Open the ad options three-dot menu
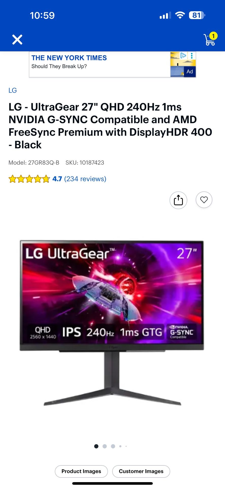The height and width of the screenshot is (489, 225). 192,55
